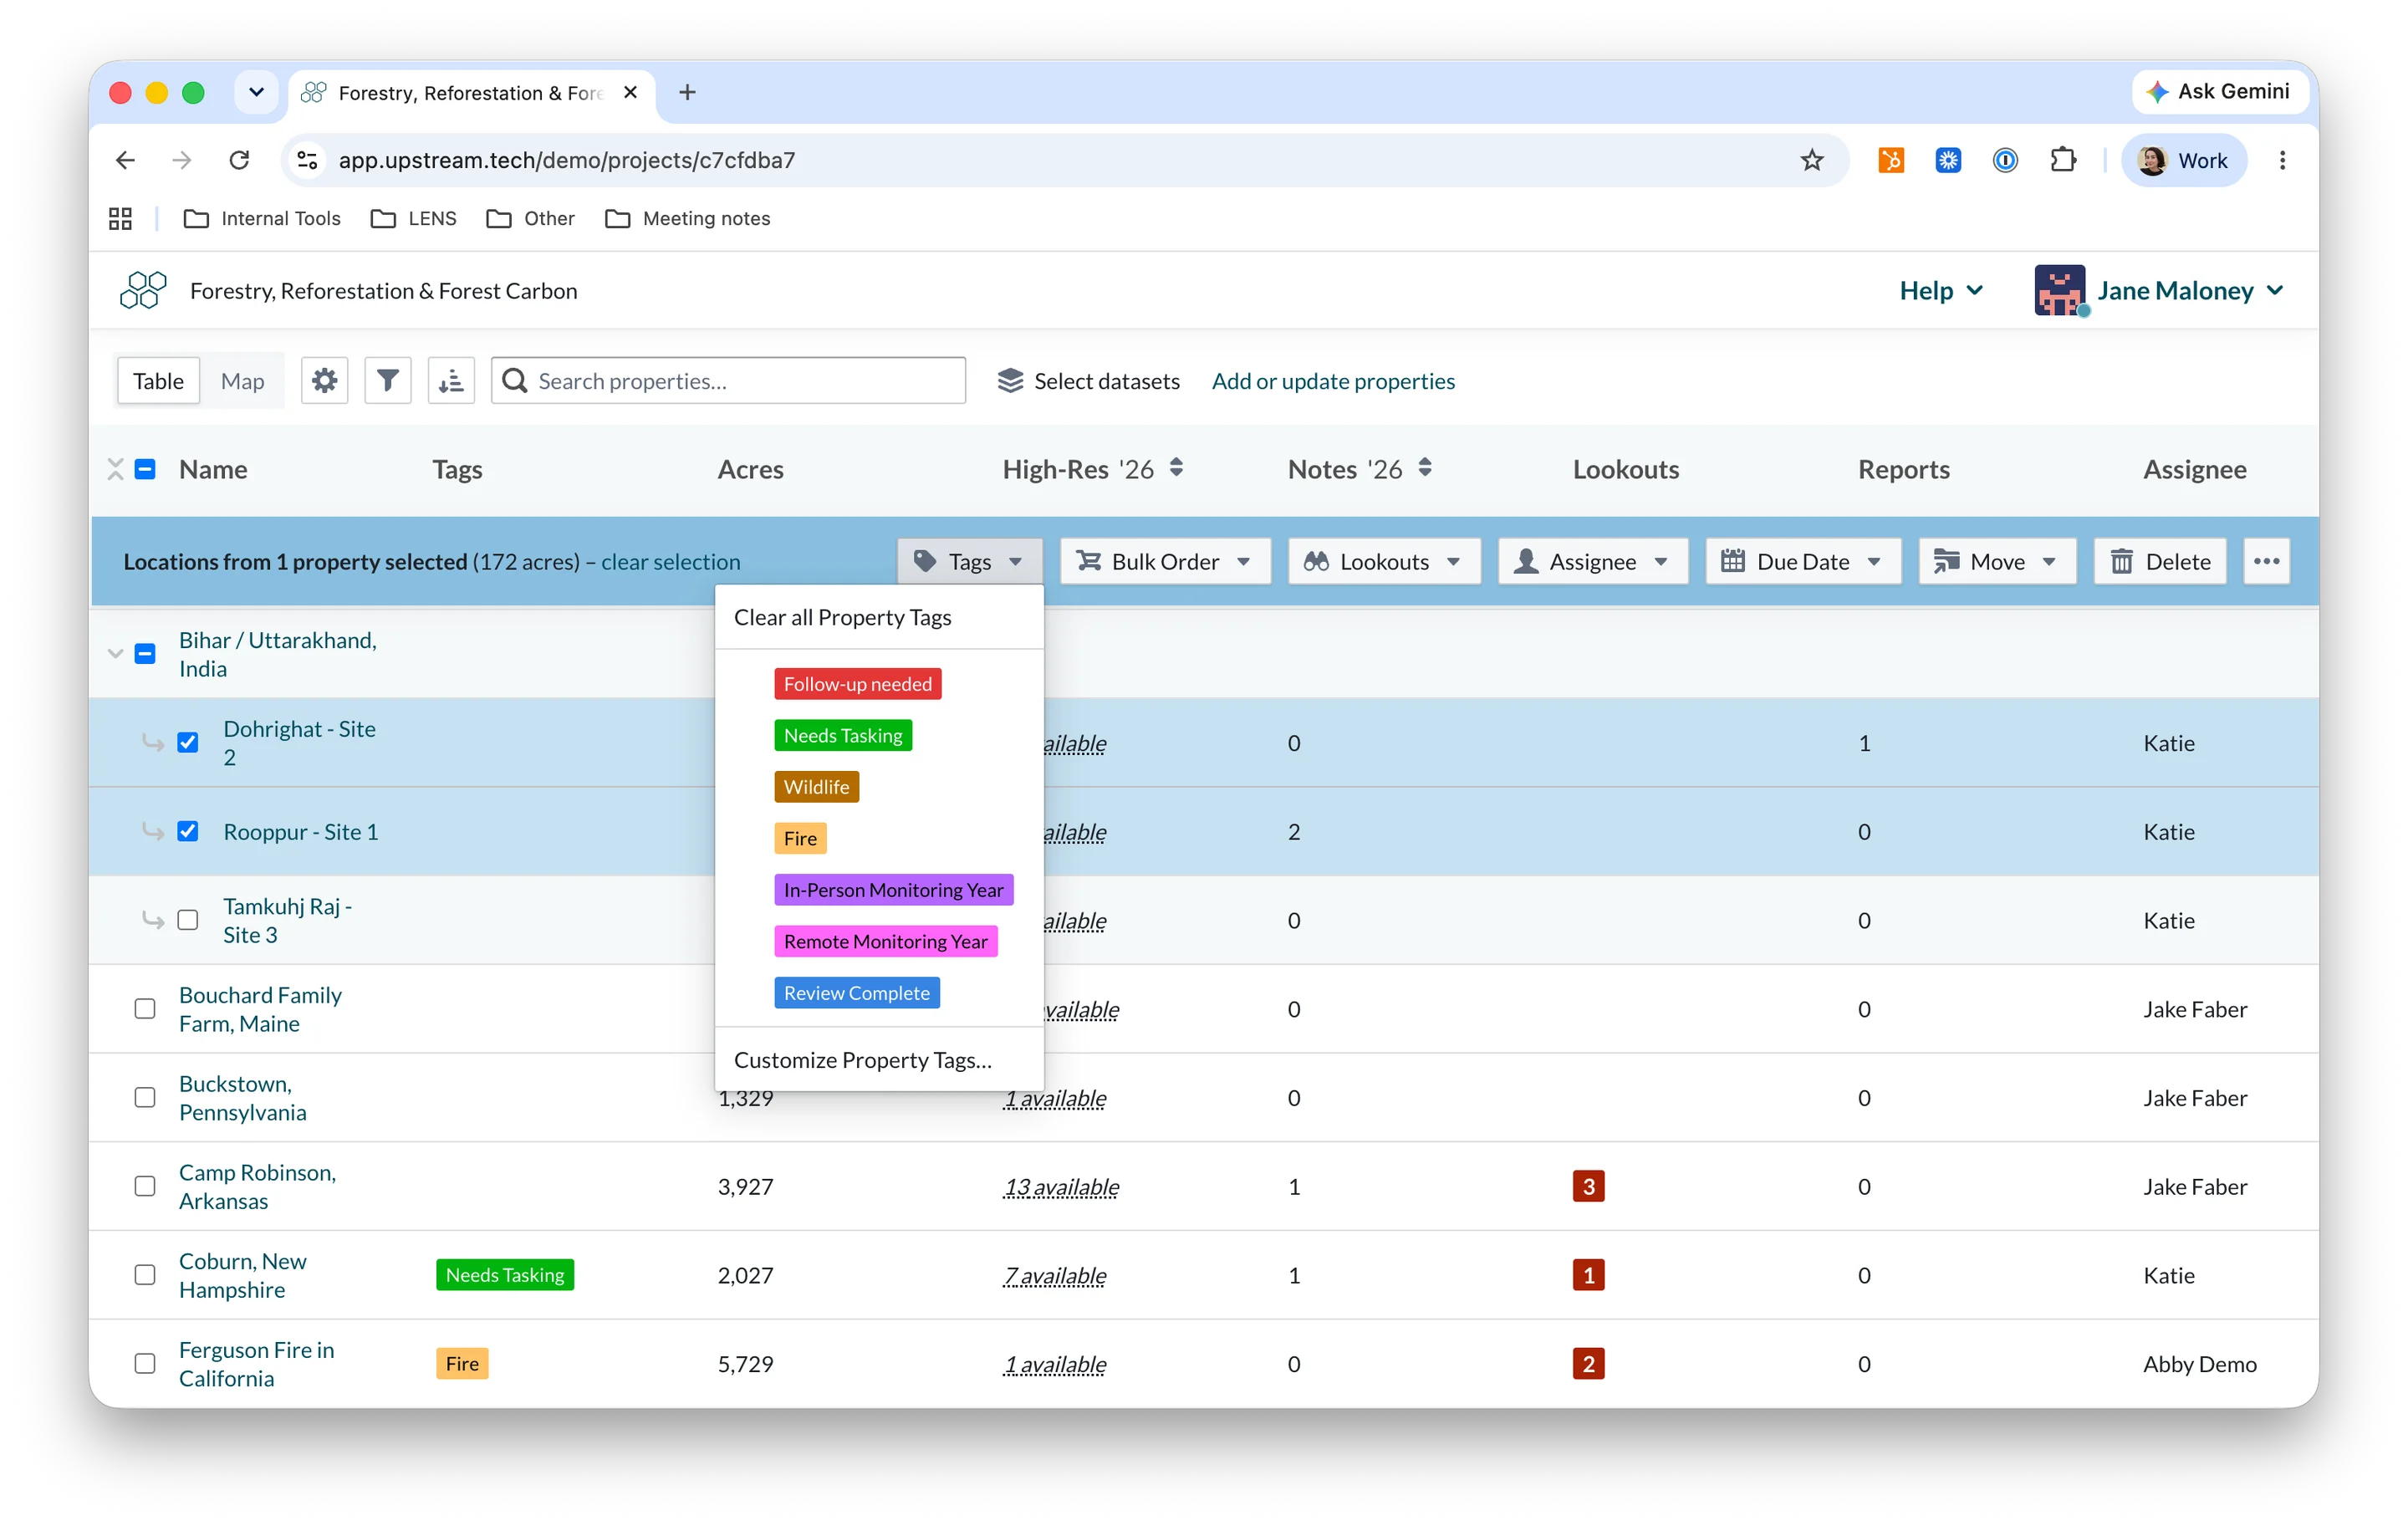
Task: Uncheck the Dohrighat - Site 2 checkbox
Action: tap(188, 743)
